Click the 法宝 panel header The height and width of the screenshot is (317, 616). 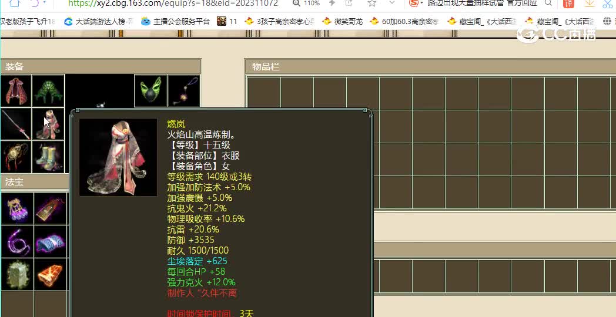point(35,182)
